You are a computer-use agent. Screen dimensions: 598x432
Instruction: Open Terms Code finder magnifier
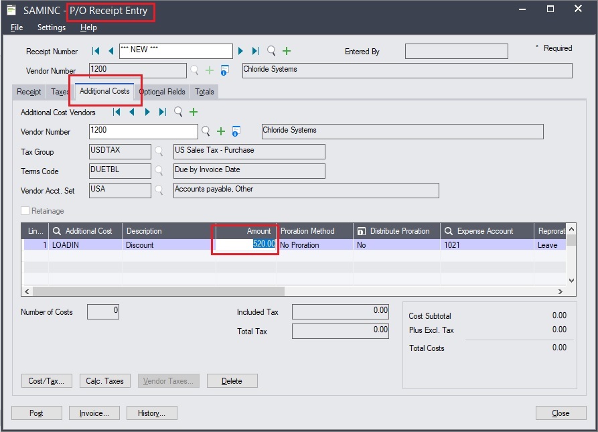pyautogui.click(x=159, y=171)
